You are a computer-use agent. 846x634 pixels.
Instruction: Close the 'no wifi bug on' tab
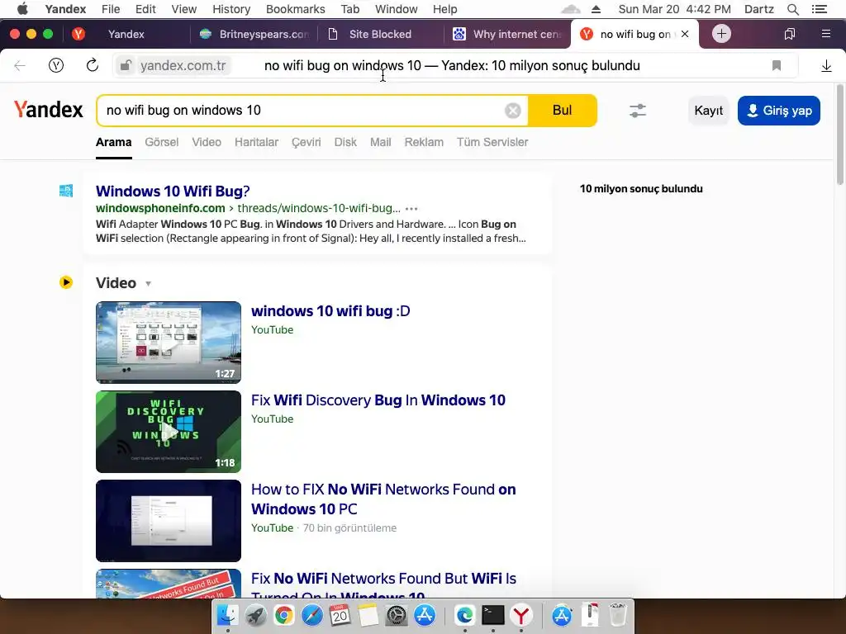[685, 34]
